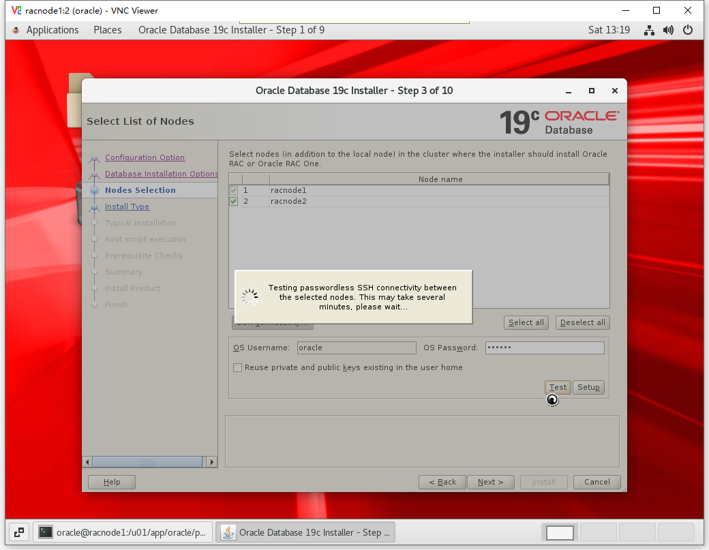Viewport: 709px width, 550px height.
Task: Click the power icon in top panel
Action: pos(688,30)
